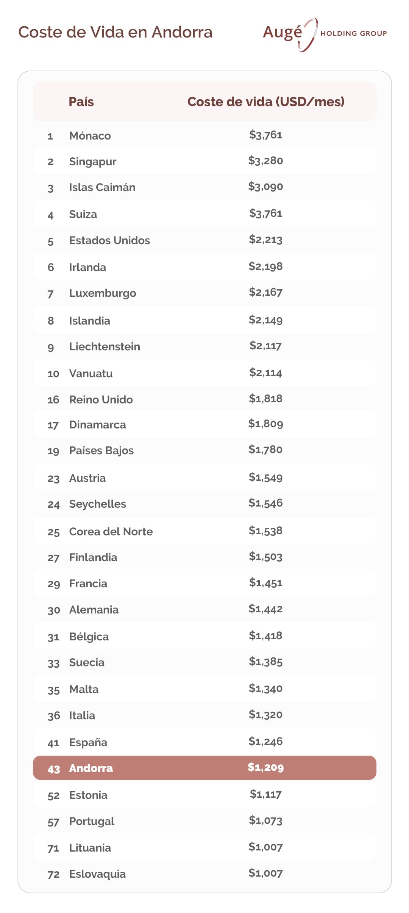Viewport: 409px width, 913px height.
Task: Click the Luxemburgo country name
Action: click(x=103, y=293)
